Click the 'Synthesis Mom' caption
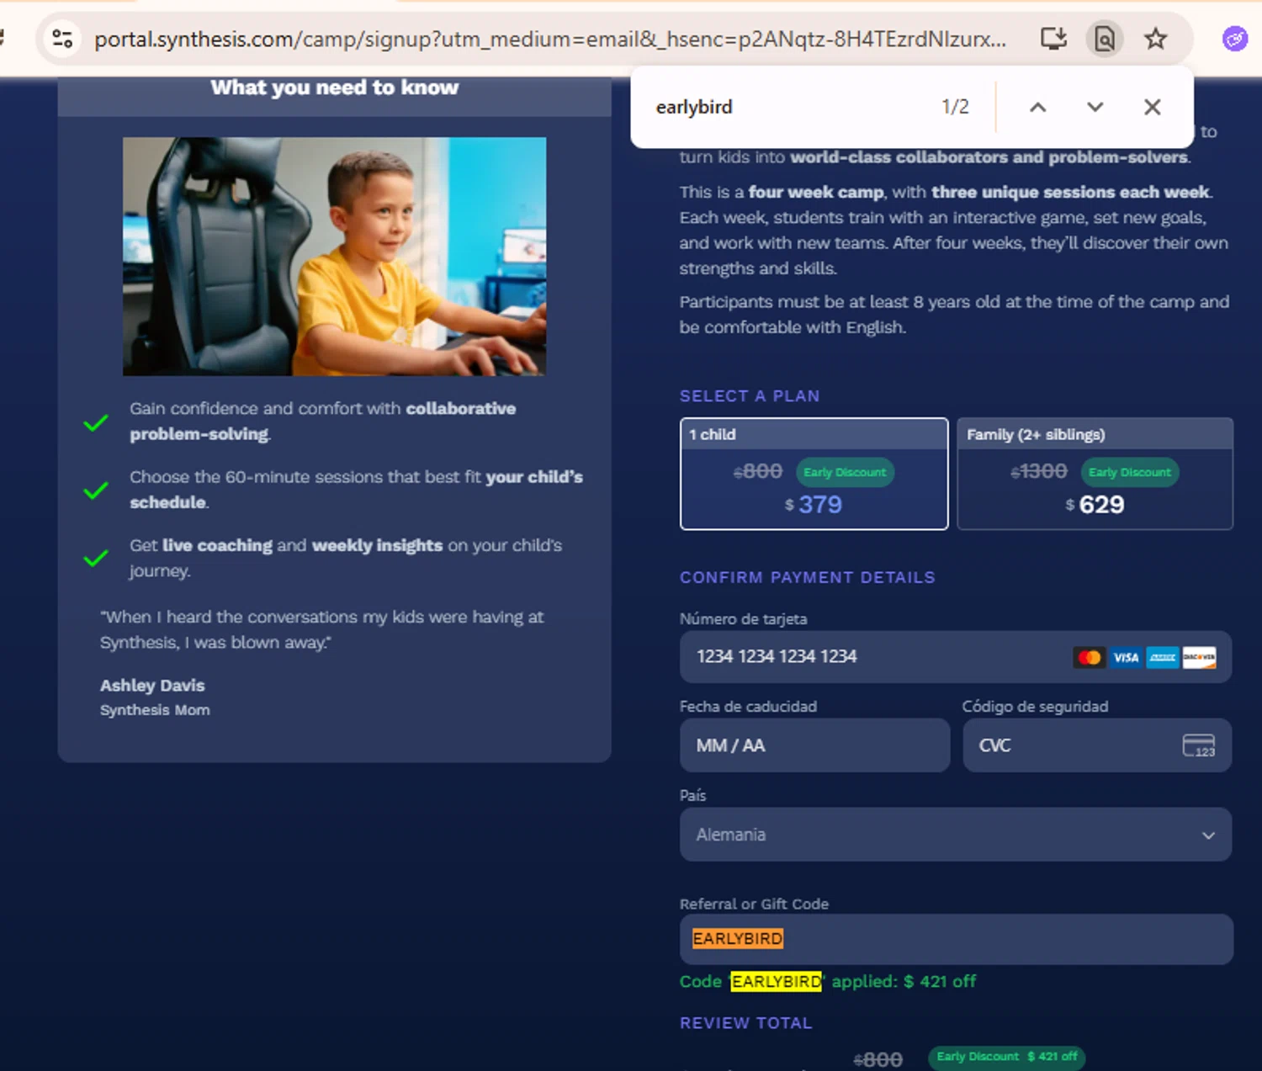The width and height of the screenshot is (1262, 1071). point(155,710)
